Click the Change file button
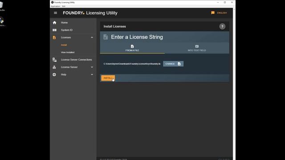285x160 pixels. tap(173, 64)
